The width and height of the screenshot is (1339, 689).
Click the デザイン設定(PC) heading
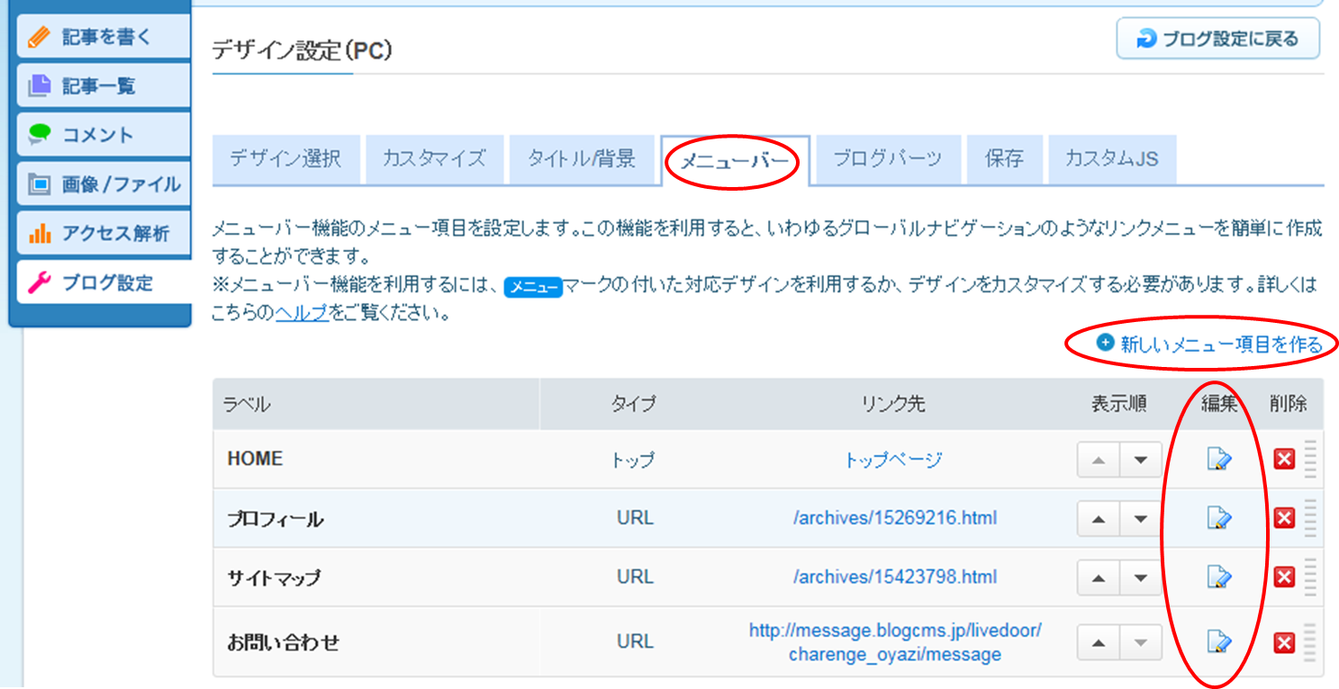[x=303, y=50]
